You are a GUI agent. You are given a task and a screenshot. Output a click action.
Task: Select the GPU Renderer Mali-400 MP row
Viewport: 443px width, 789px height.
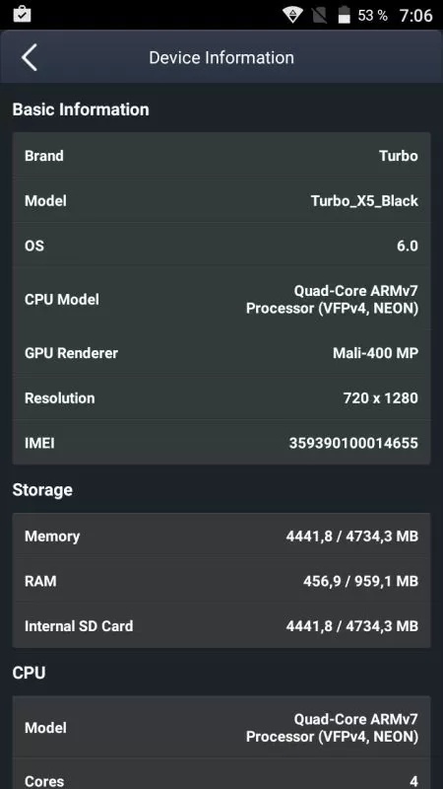(x=221, y=353)
